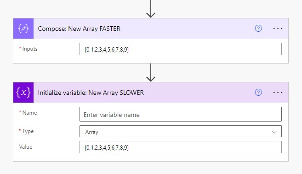302x174 pixels.
Task: Click the Value label
Action: point(26,147)
